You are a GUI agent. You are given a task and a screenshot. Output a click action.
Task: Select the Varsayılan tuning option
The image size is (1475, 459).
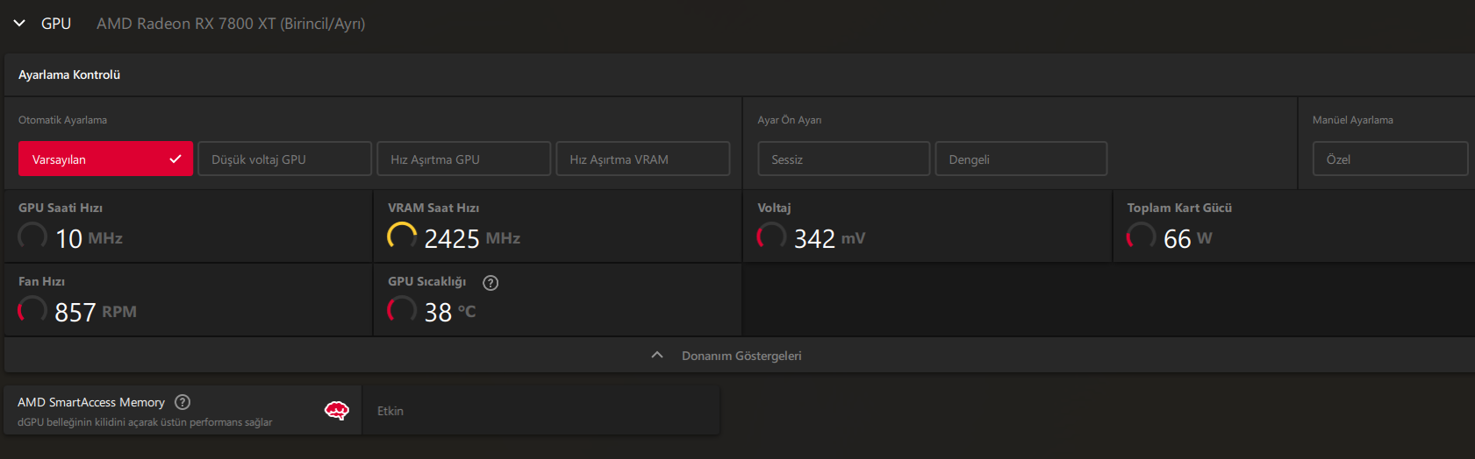[105, 159]
